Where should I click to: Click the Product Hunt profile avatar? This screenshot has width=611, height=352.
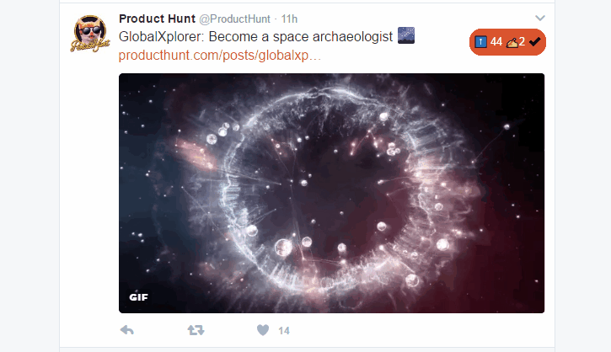point(90,34)
